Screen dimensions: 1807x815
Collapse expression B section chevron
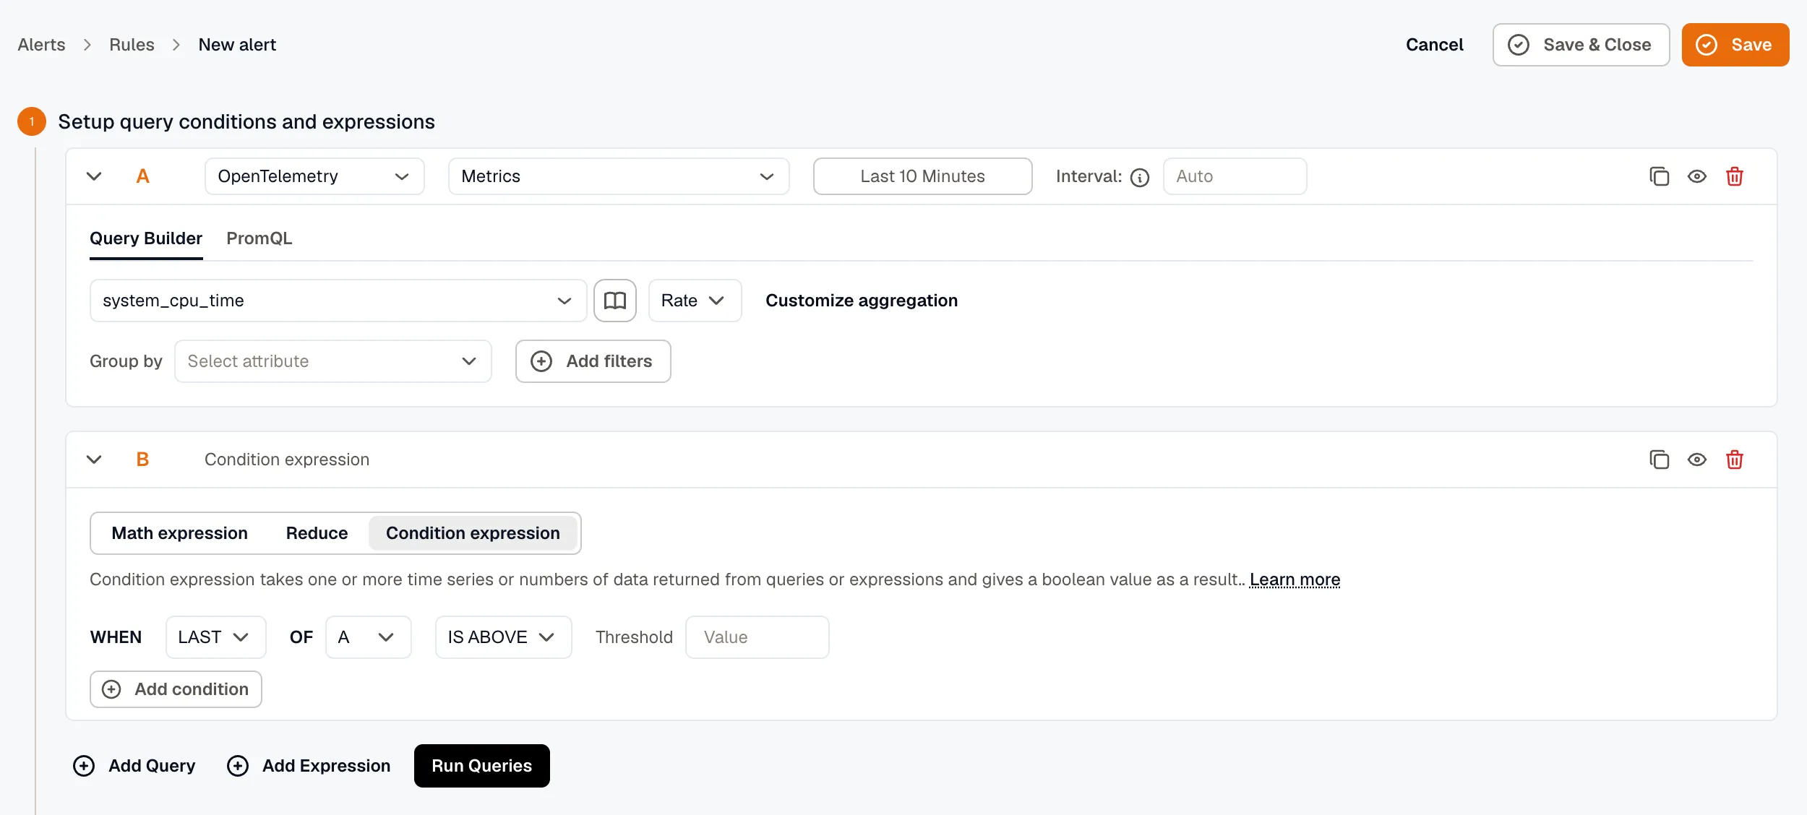tap(94, 460)
